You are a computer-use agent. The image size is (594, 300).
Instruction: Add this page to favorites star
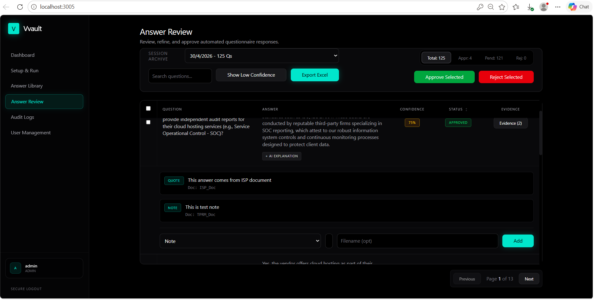(502, 7)
